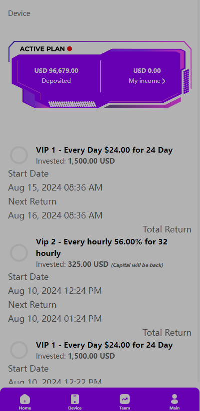Select circle beside Vip 2 hourly plan
200x411 pixels.
(x=19, y=253)
